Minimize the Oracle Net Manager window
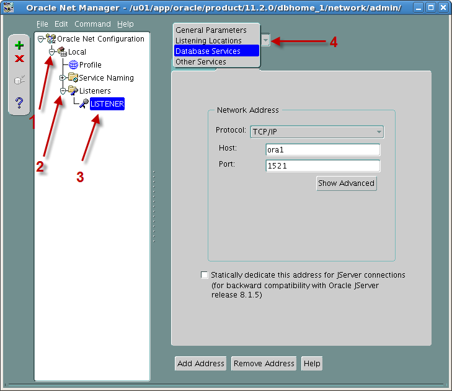The width and height of the screenshot is (452, 391). (x=418, y=7)
